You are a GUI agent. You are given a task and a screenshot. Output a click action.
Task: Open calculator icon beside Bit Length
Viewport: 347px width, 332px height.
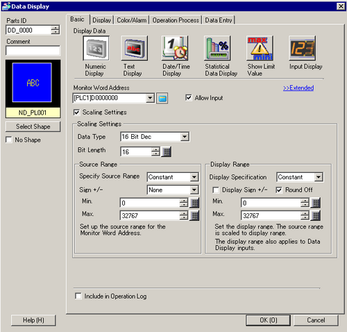pos(167,152)
